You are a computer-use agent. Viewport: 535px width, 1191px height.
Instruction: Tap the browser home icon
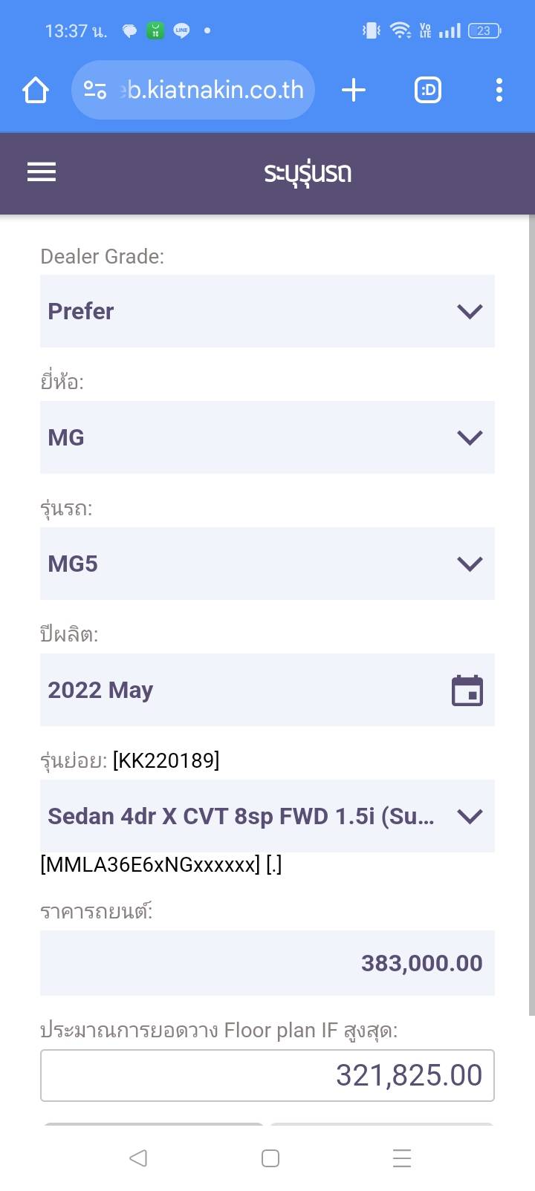point(36,91)
